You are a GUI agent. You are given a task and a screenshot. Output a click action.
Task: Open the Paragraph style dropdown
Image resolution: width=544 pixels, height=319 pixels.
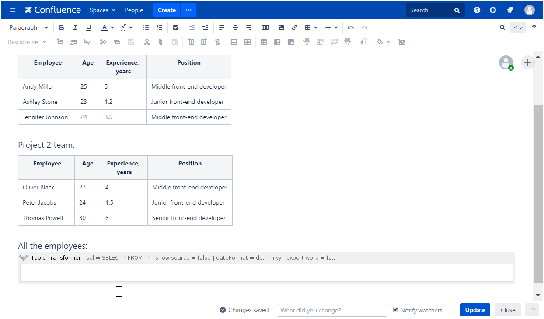point(29,27)
